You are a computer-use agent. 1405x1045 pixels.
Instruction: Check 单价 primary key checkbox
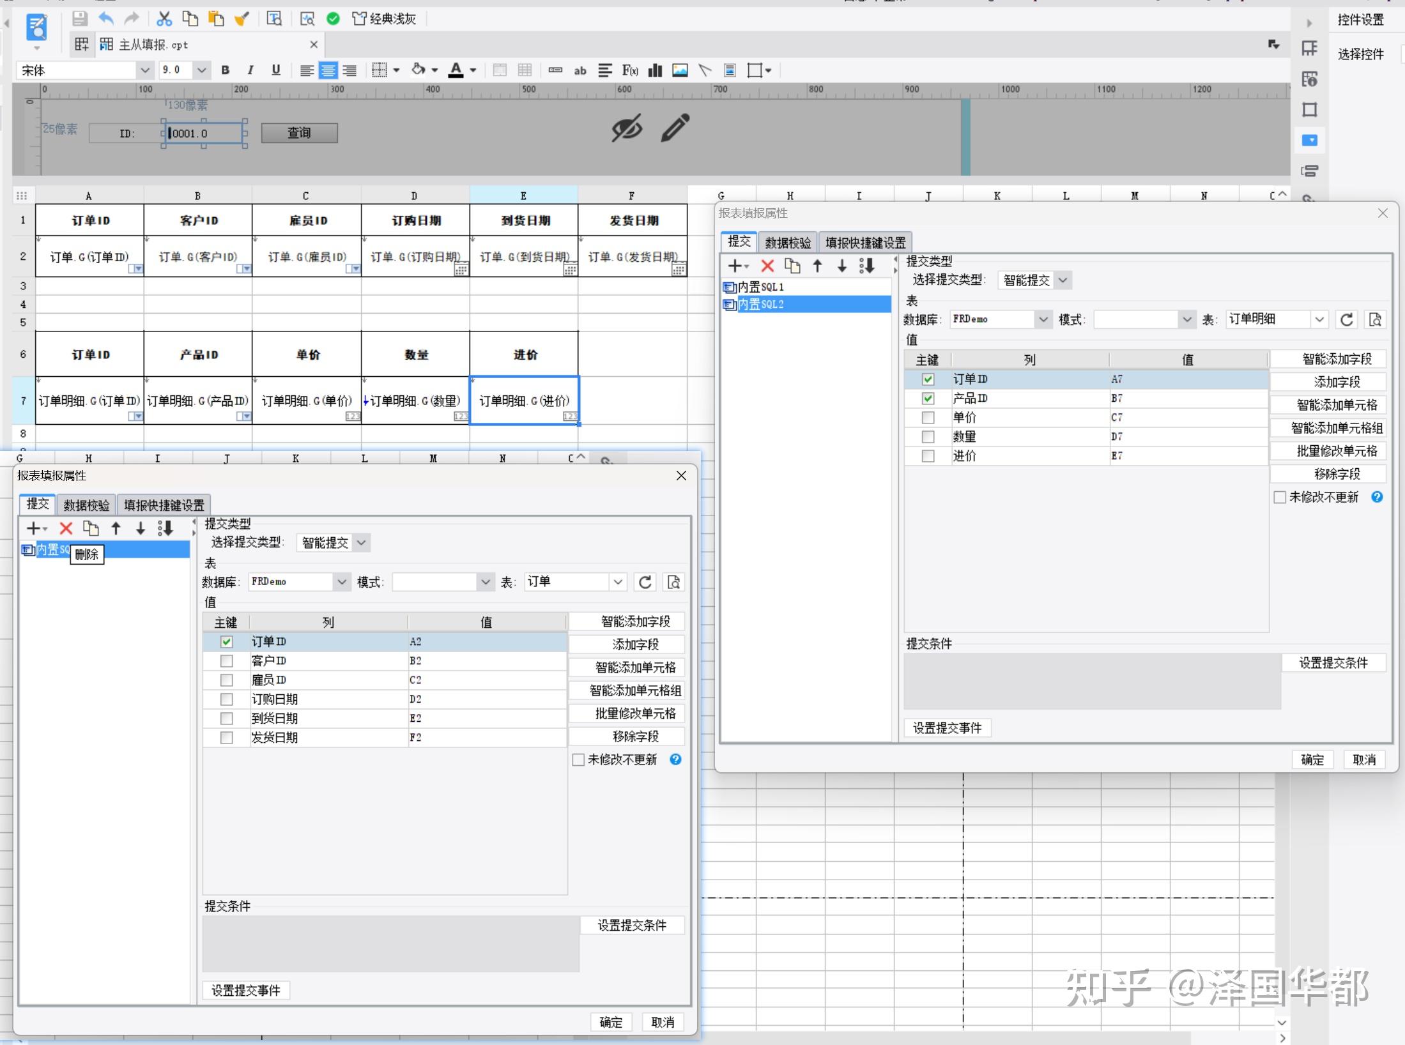pyautogui.click(x=928, y=418)
